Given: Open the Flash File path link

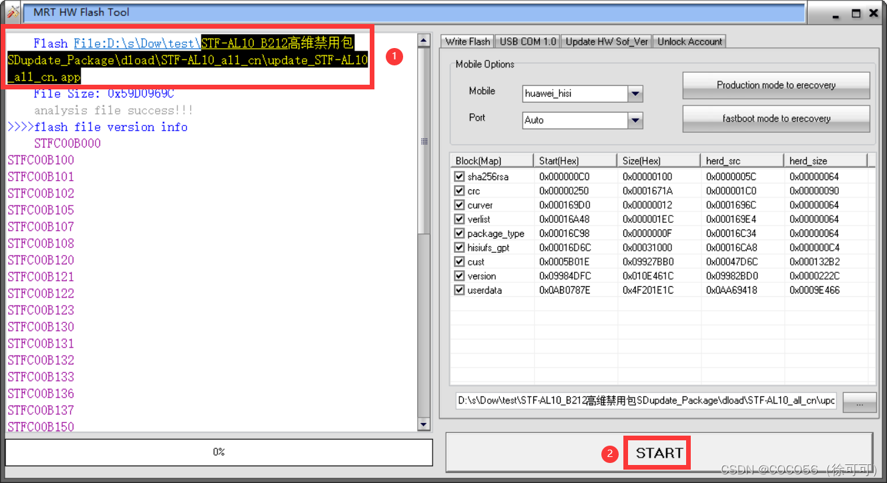Looking at the screenshot, I should point(137,43).
